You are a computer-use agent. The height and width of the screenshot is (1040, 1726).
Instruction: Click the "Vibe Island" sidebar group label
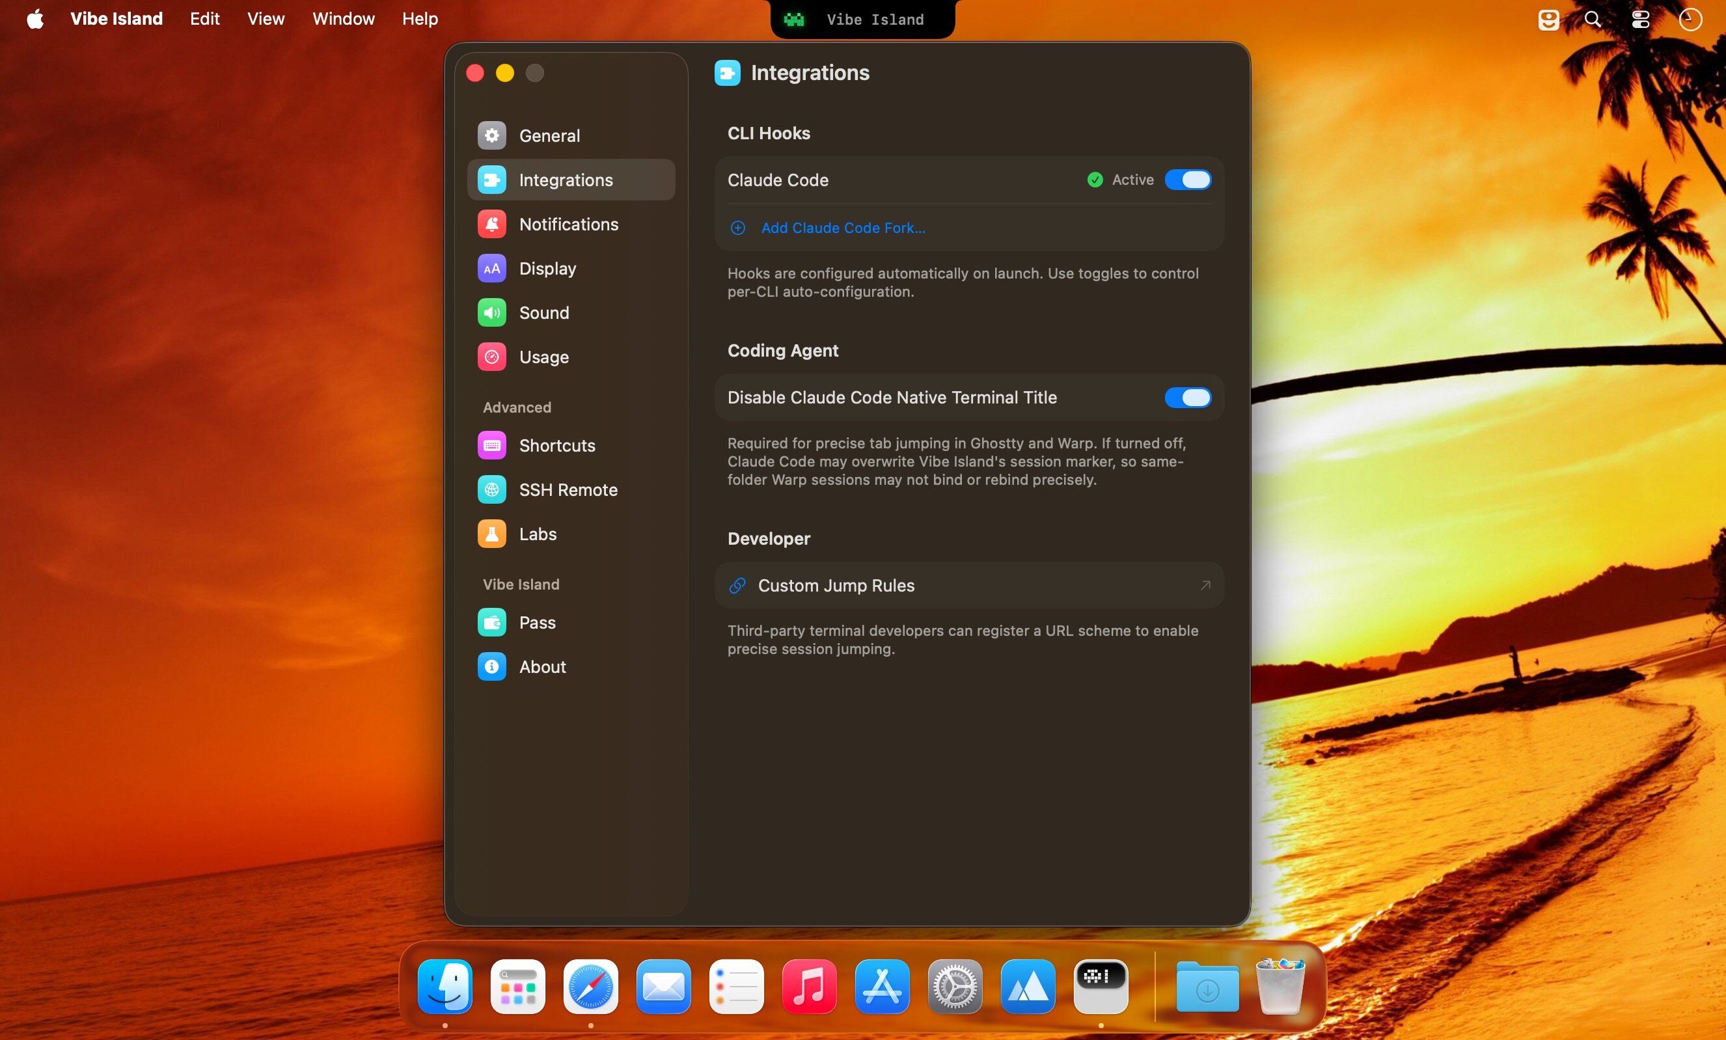[x=521, y=584]
